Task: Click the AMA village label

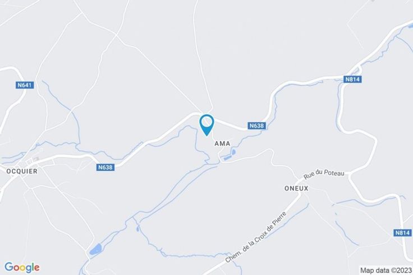Action: pos(222,143)
